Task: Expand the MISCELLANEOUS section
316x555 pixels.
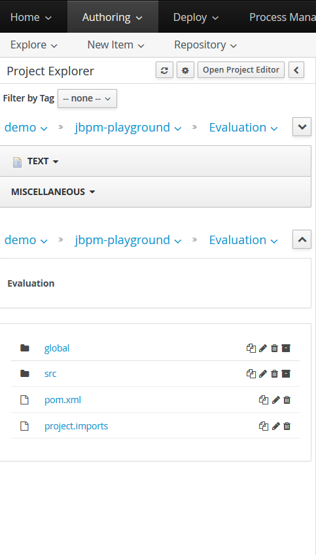Action: coord(53,192)
